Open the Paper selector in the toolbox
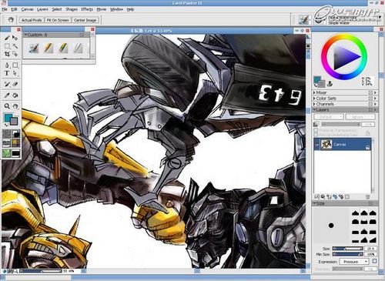 click(x=6, y=134)
